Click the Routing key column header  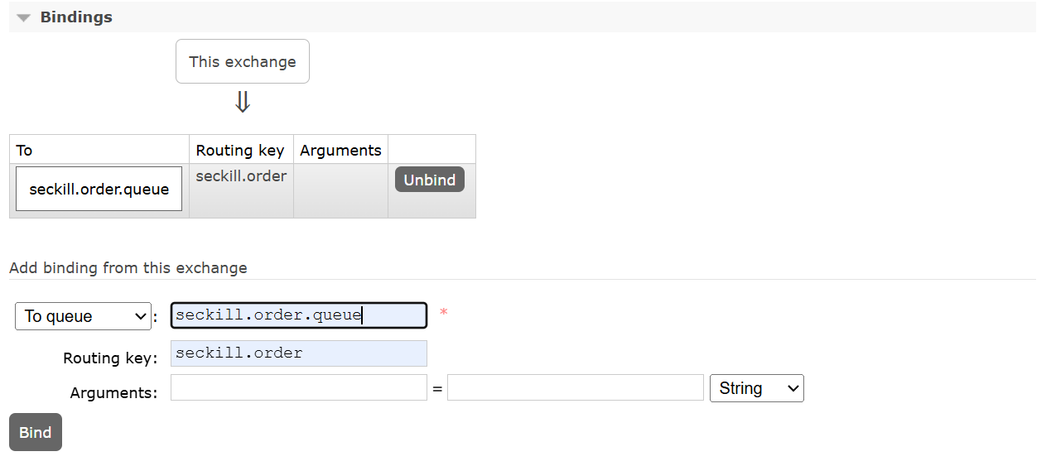240,150
